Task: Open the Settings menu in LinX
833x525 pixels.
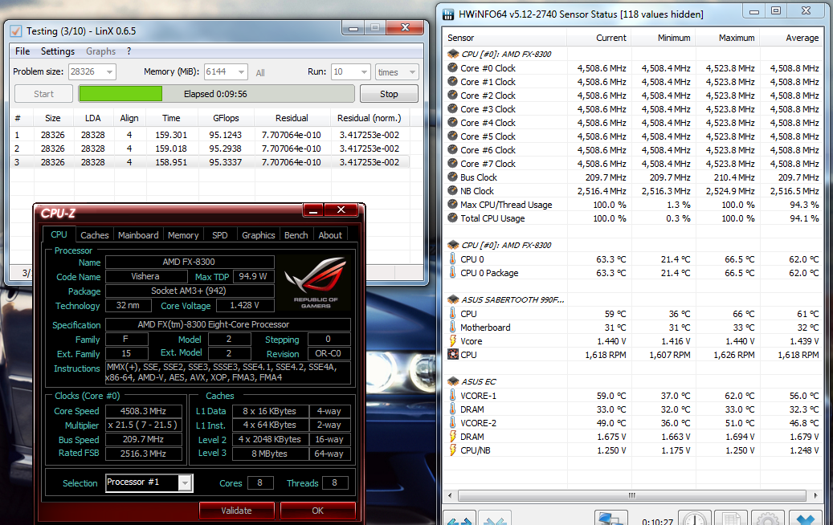Action: coord(57,51)
